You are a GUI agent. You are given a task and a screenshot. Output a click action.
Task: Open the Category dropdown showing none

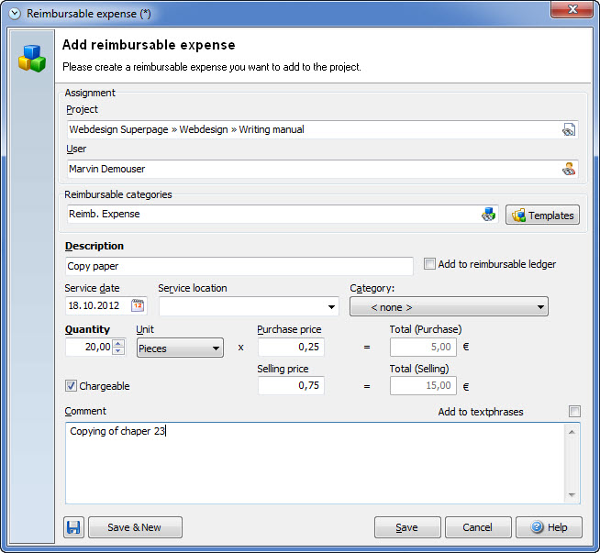pos(449,306)
